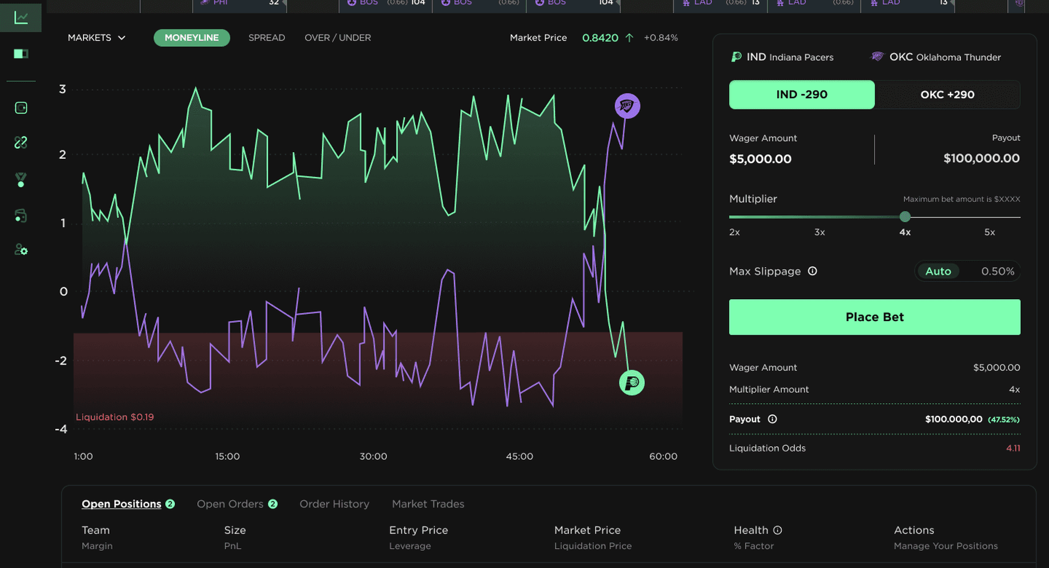Click the Place Bet button
This screenshot has width=1049, height=568.
click(x=875, y=317)
